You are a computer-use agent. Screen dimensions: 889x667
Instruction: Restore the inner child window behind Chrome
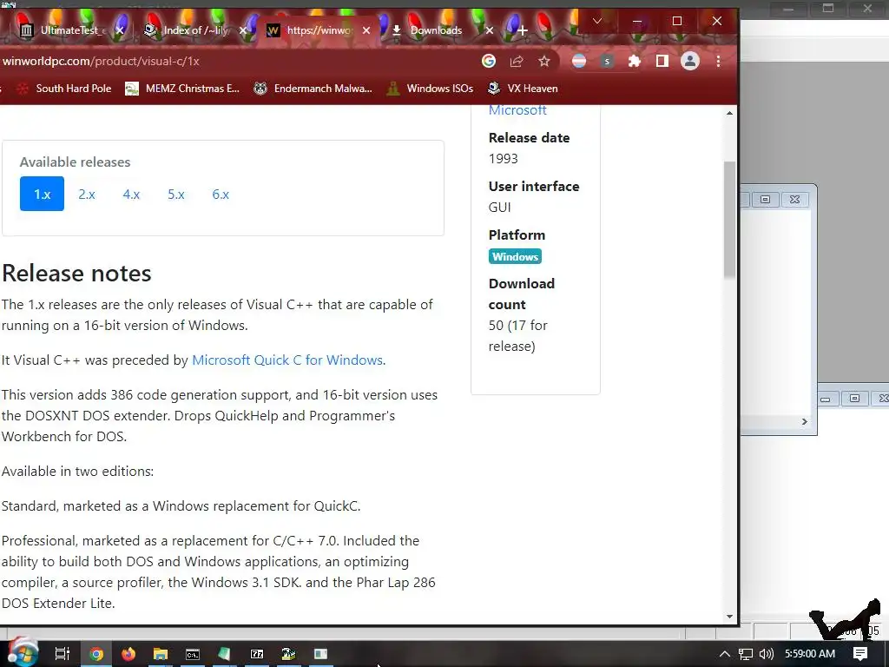point(765,199)
